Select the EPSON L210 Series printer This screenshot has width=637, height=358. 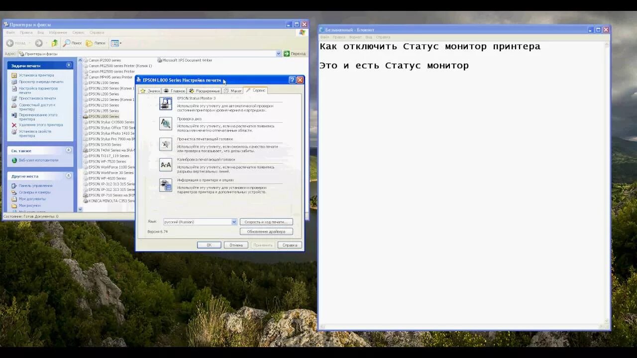tap(101, 105)
